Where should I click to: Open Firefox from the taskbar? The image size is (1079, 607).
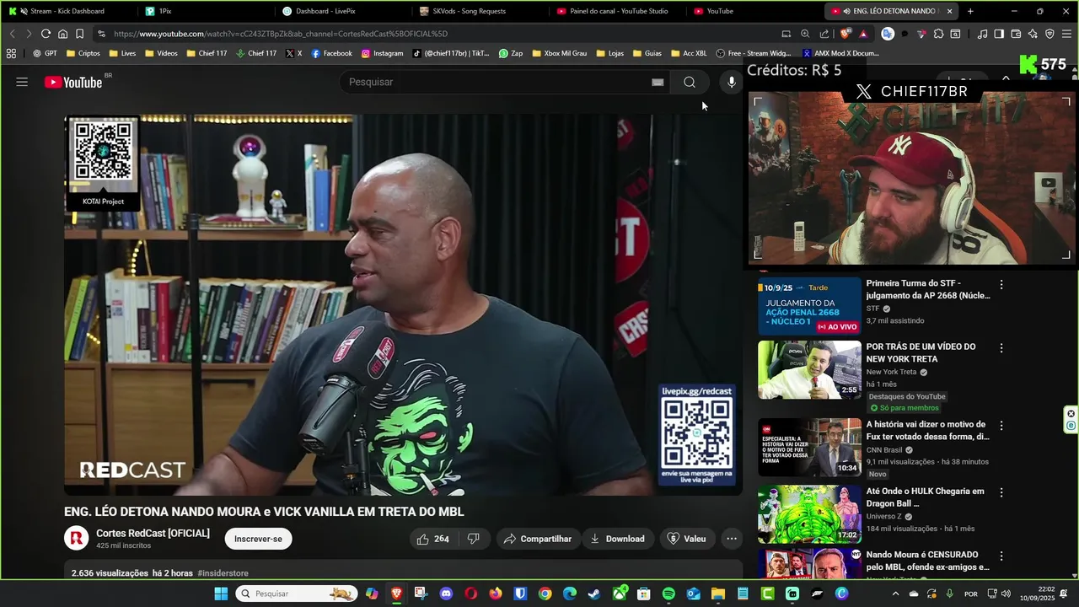pyautogui.click(x=496, y=594)
